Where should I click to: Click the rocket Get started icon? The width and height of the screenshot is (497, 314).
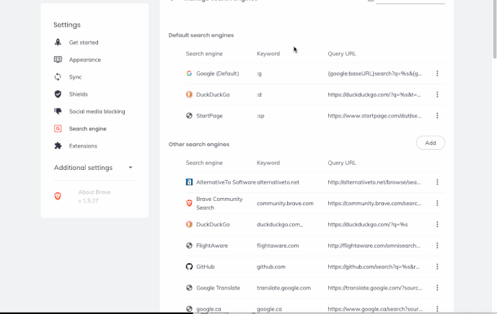pos(58,42)
